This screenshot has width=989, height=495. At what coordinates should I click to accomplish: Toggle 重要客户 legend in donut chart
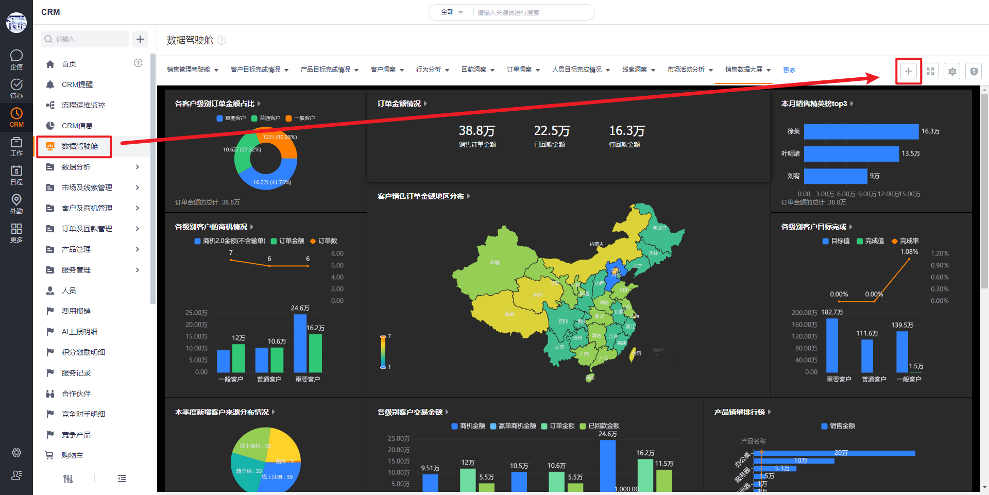pos(231,118)
